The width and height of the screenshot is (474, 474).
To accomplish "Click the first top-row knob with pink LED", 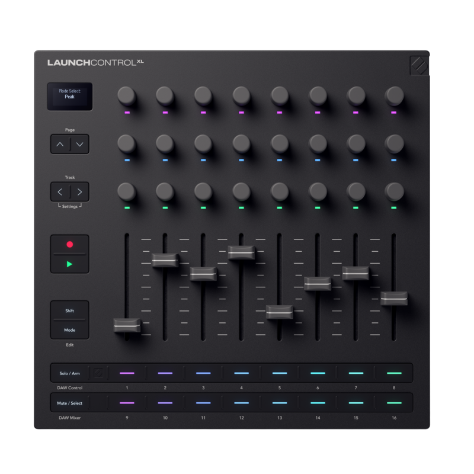I will click(x=127, y=95).
